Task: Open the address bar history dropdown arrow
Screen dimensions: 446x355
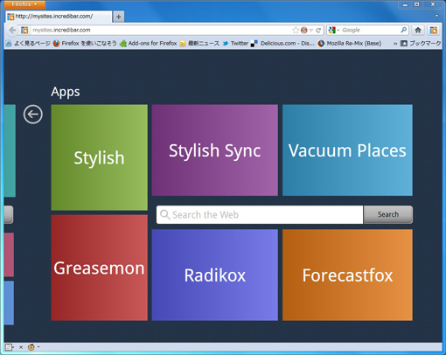Action: pyautogui.click(x=311, y=31)
